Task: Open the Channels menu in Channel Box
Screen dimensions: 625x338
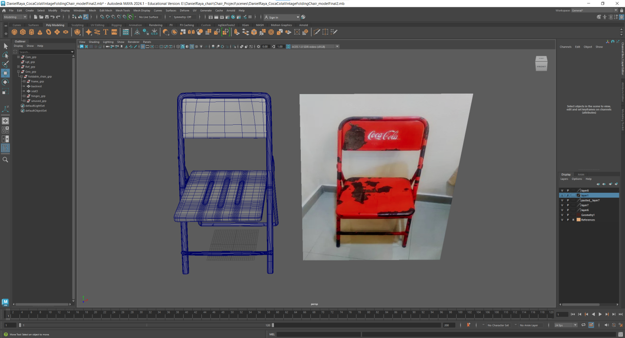Action: (x=566, y=47)
